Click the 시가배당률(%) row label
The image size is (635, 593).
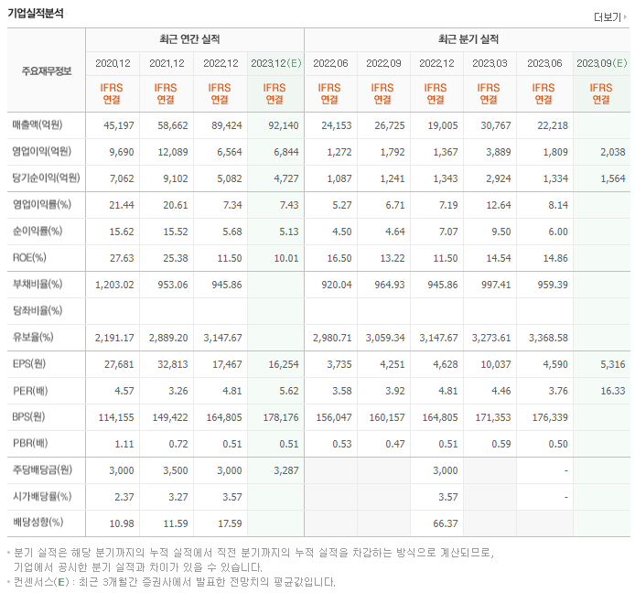point(42,496)
